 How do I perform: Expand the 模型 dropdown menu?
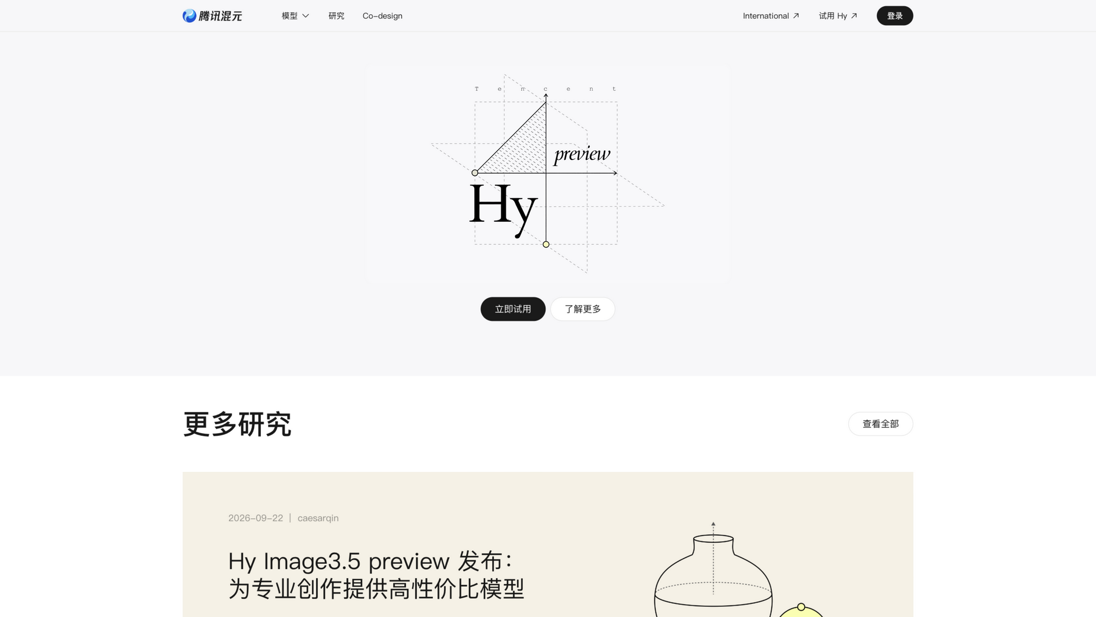click(295, 16)
